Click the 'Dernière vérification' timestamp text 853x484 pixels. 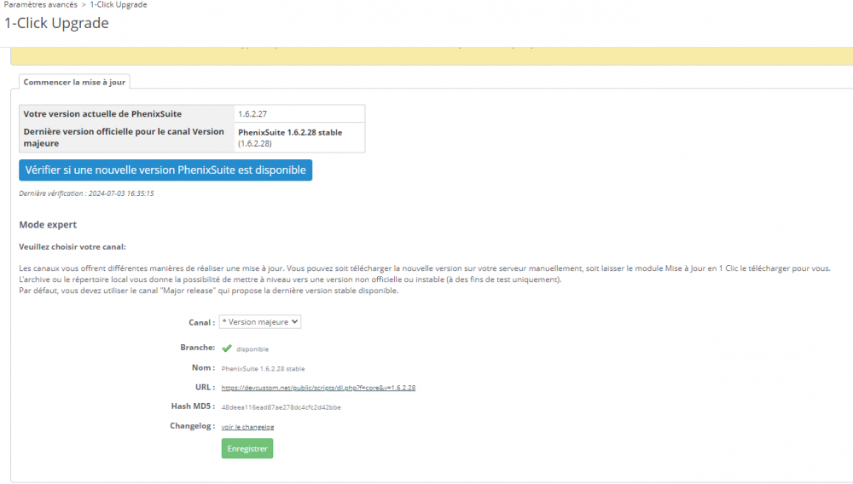(86, 193)
